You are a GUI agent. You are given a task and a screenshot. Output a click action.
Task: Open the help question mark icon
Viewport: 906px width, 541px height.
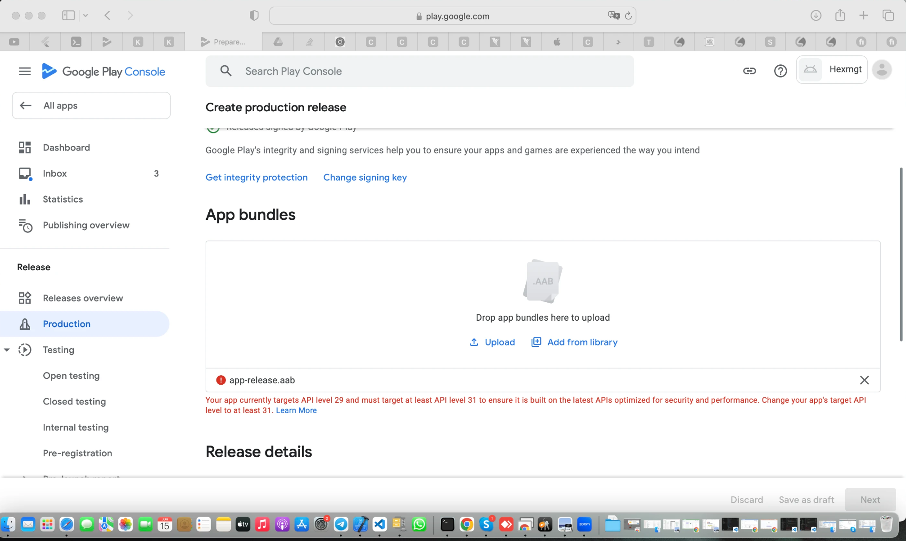[780, 71]
